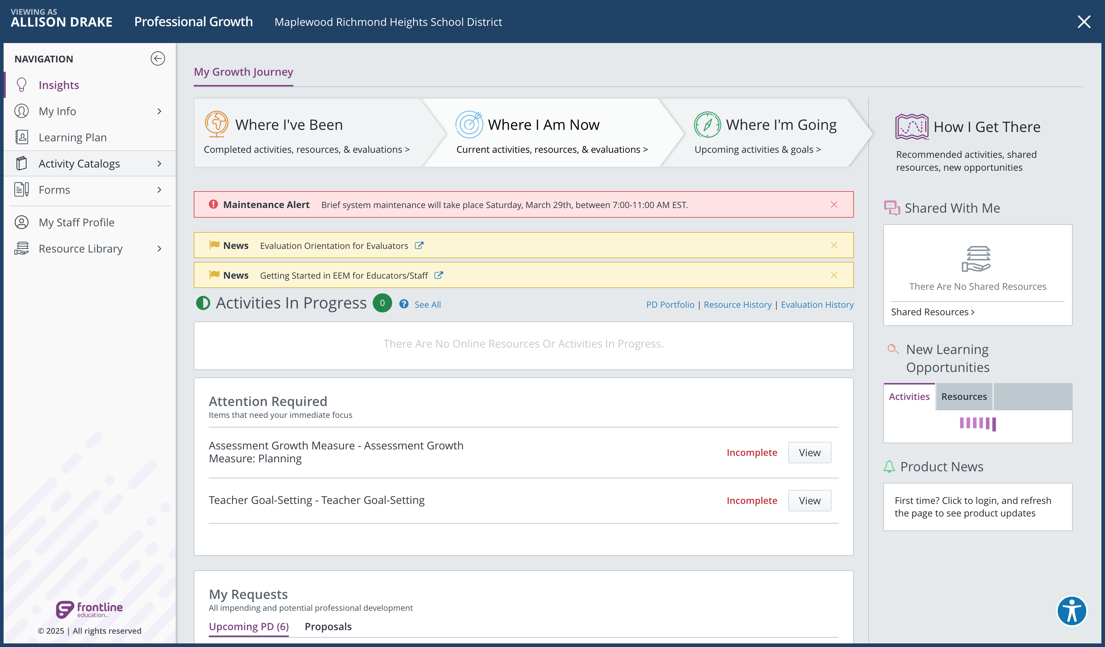
Task: Select Resources tab under New Learning Opportunities
Action: 964,396
